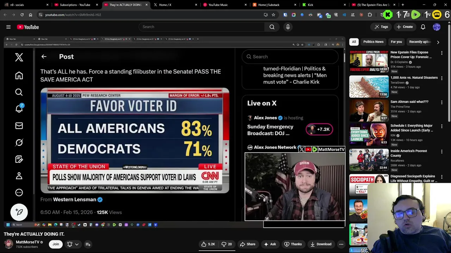The height and width of the screenshot is (253, 451).
Task: Like the video with thumbs up
Action: click(208, 244)
